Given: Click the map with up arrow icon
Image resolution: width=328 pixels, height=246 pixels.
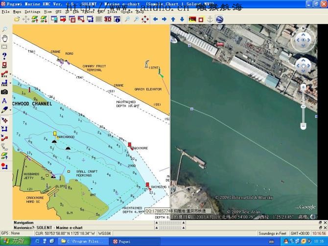Looking at the screenshot, I should point(35,20).
